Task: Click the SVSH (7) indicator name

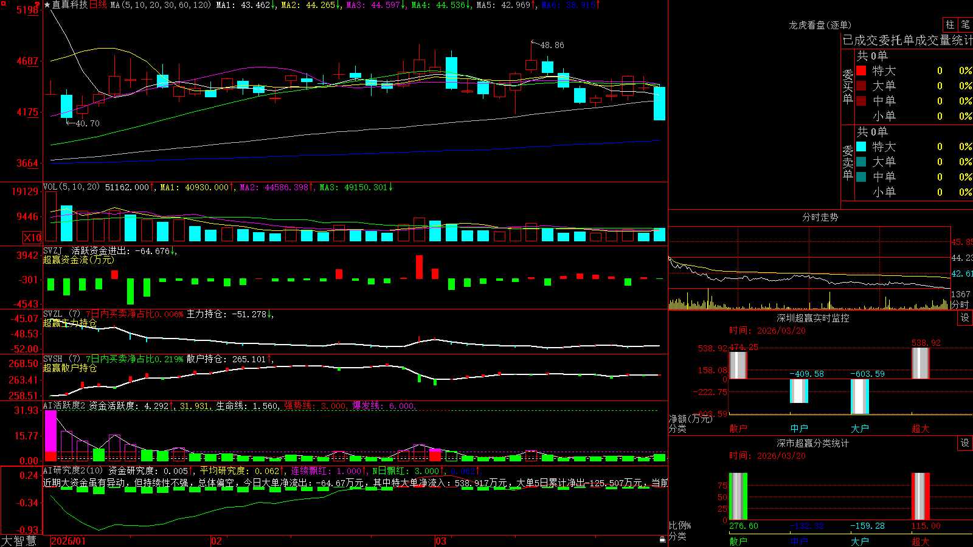Action: click(x=61, y=359)
